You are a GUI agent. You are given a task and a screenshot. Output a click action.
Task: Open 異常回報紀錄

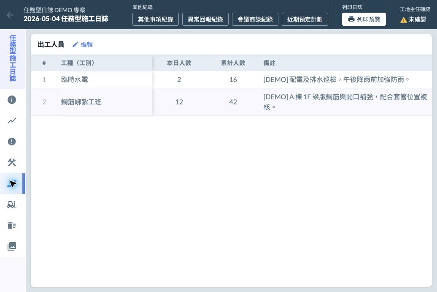coord(205,19)
